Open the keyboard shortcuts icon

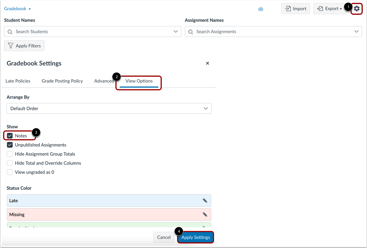[x=261, y=9]
